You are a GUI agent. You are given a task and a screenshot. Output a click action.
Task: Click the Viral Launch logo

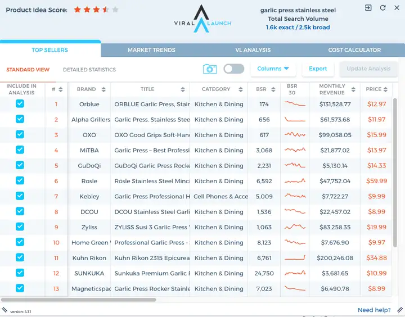[202, 19]
